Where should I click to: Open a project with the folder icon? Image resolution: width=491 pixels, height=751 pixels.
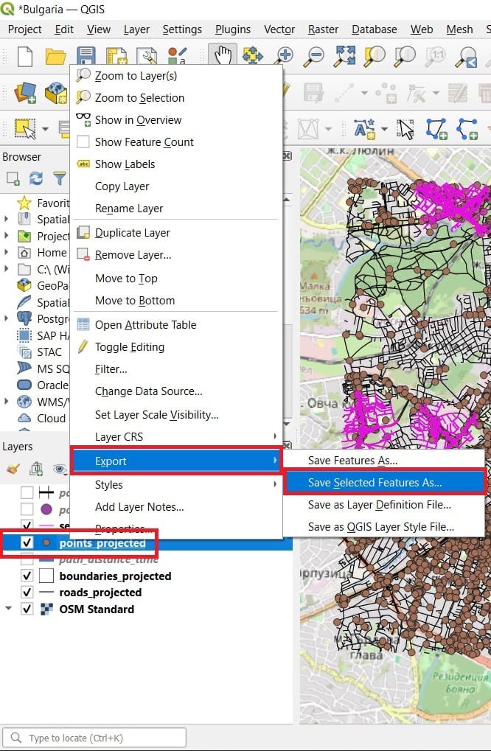tap(55, 57)
